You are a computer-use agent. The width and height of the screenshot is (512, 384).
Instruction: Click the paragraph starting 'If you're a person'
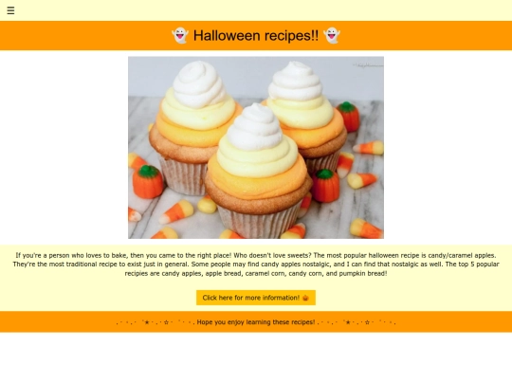256,265
